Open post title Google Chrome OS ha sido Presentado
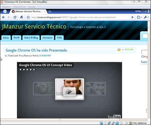This screenshot has width=151, height=125. click(x=37, y=50)
